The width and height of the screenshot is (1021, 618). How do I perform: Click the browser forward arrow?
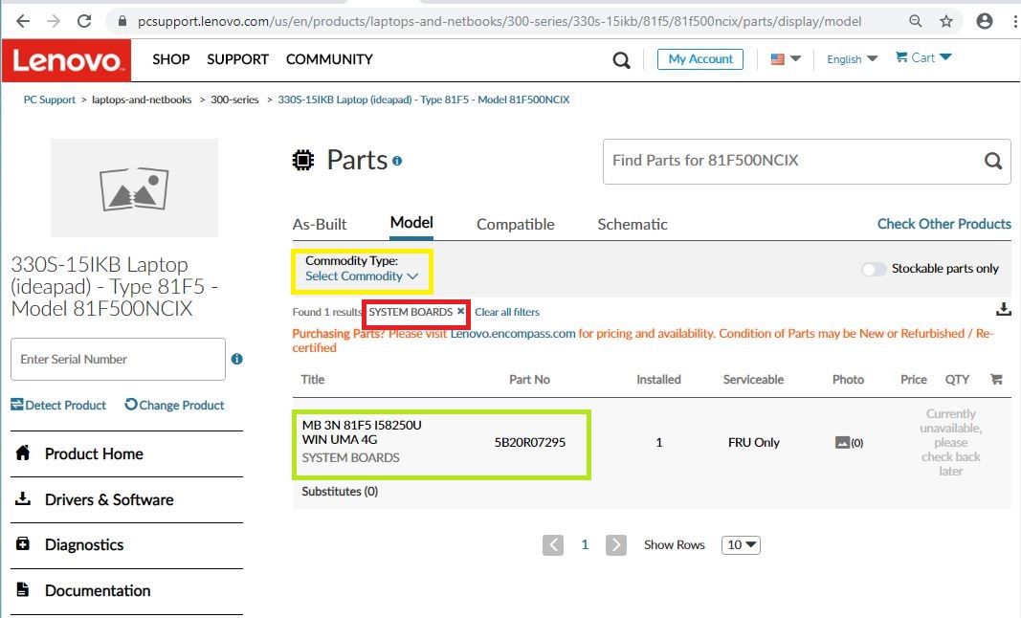(54, 21)
